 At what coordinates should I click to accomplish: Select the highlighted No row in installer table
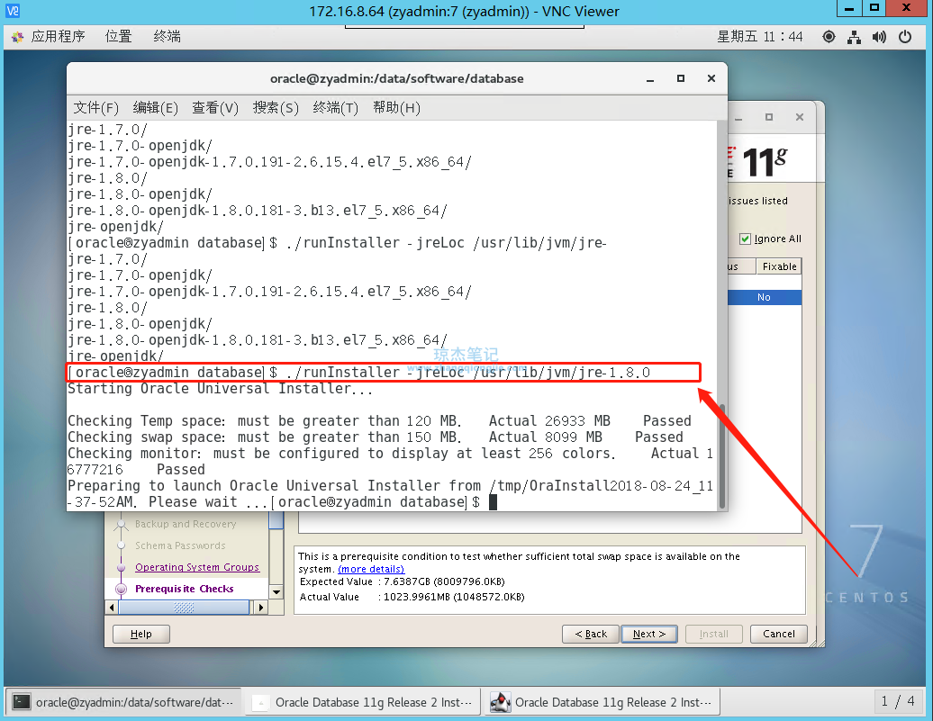(x=764, y=297)
